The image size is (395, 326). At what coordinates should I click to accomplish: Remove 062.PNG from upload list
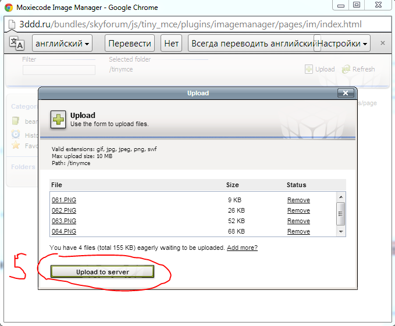coord(298,210)
